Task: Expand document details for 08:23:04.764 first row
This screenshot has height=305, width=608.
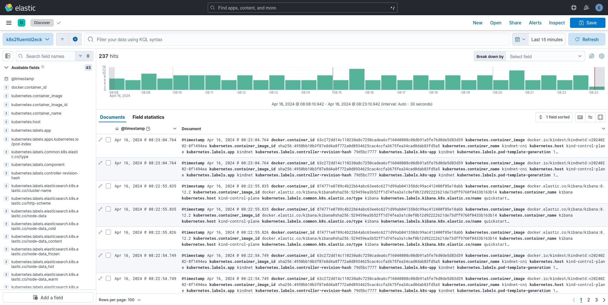Action: click(100, 140)
